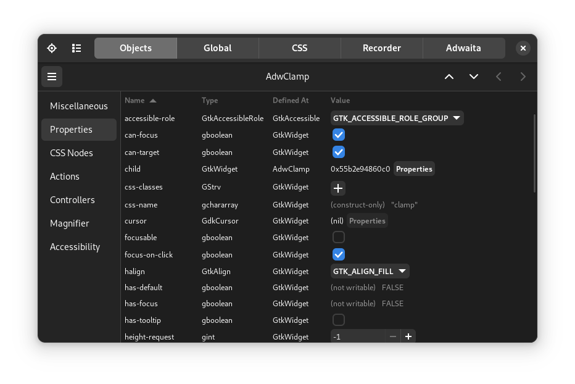Open the sidebar hamburger menu
Screen dimensions: 575x384
(52, 77)
